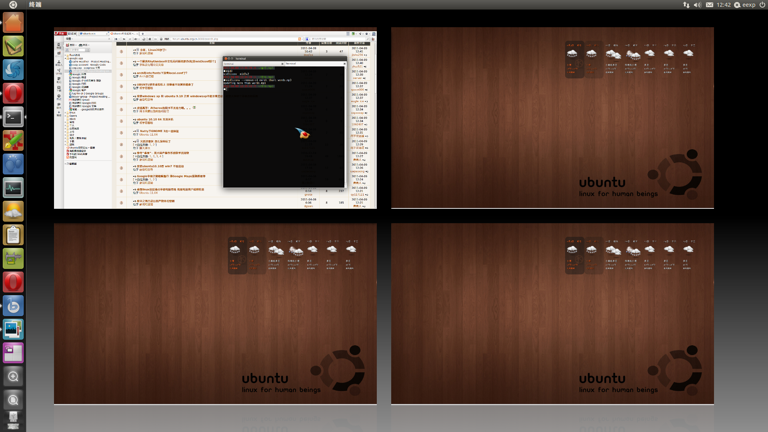Open the network indicator in top panel
This screenshot has height=432, width=768.
(686, 5)
